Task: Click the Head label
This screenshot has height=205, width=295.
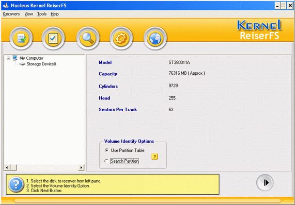Action: point(104,98)
